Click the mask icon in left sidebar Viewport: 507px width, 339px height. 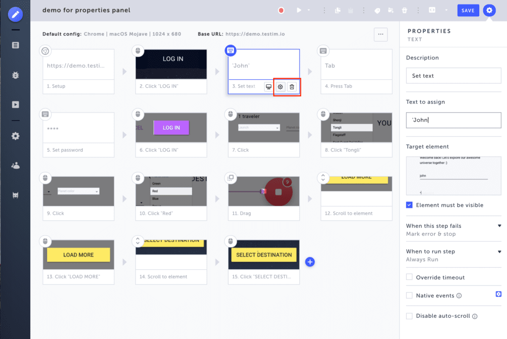pos(15,195)
